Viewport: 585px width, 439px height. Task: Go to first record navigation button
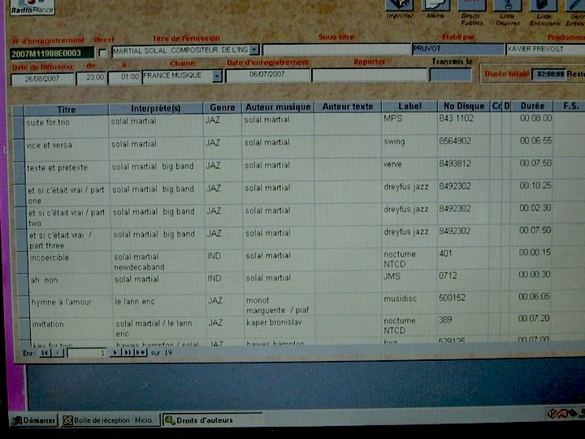pyautogui.click(x=45, y=353)
